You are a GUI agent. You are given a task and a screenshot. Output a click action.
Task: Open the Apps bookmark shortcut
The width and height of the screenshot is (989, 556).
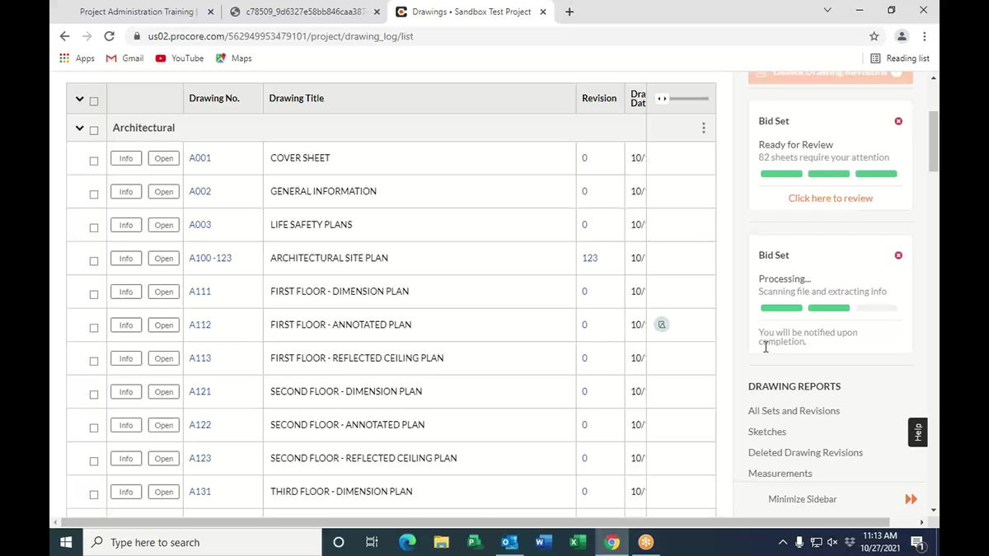(x=77, y=58)
